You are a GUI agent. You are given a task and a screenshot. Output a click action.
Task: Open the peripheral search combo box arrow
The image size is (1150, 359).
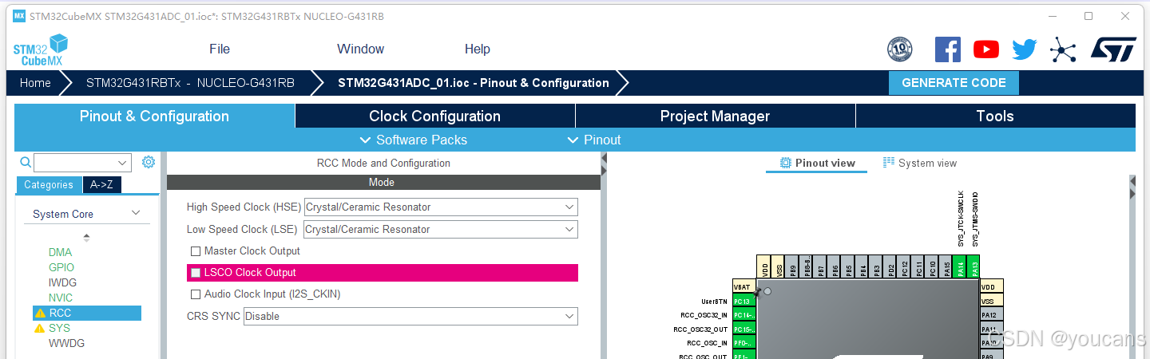click(123, 163)
